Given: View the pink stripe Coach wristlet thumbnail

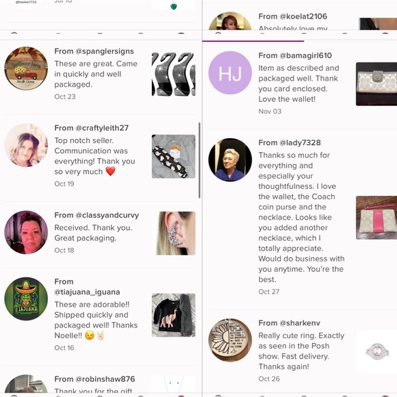Looking at the screenshot, I should coord(376,218).
